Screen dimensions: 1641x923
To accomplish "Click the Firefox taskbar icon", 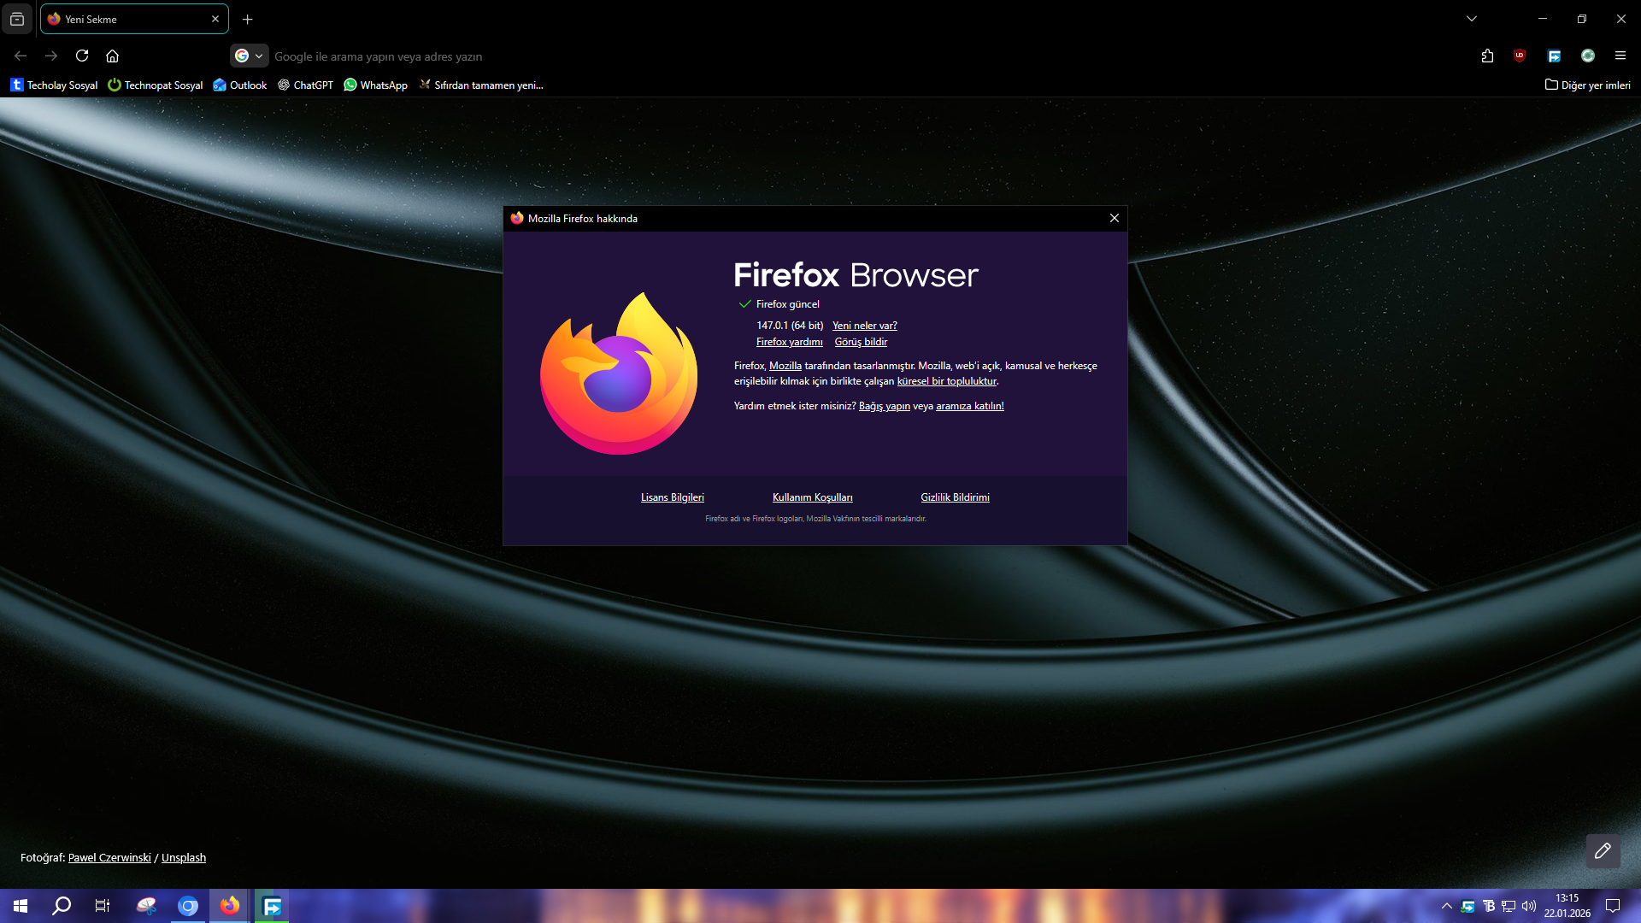I will pyautogui.click(x=230, y=906).
